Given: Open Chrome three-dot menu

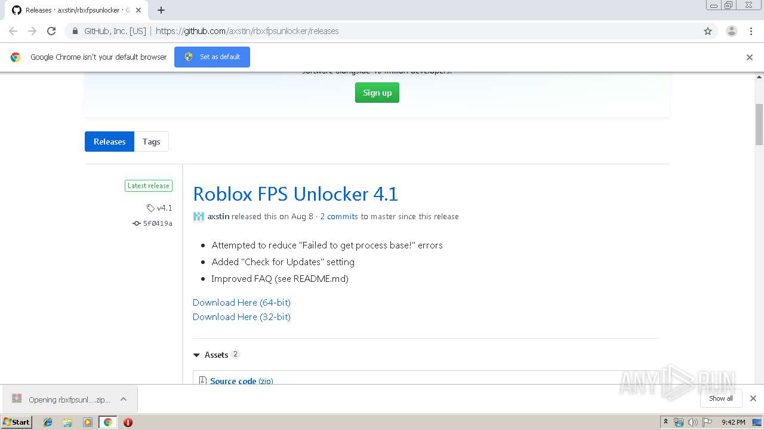Looking at the screenshot, I should [751, 31].
